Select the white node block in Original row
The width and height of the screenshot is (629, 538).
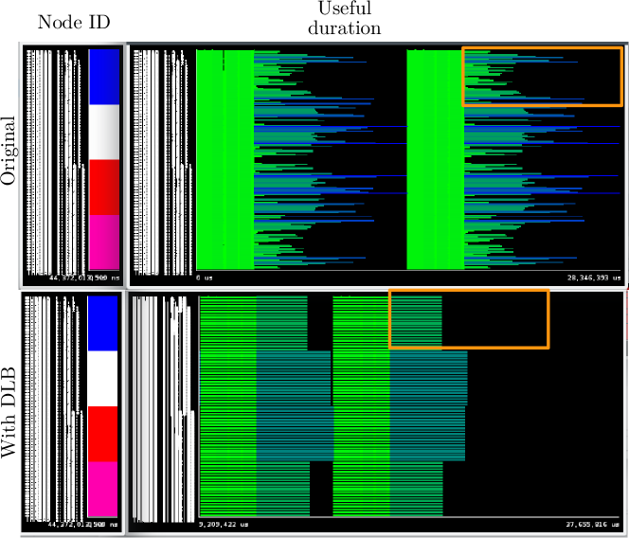104,132
